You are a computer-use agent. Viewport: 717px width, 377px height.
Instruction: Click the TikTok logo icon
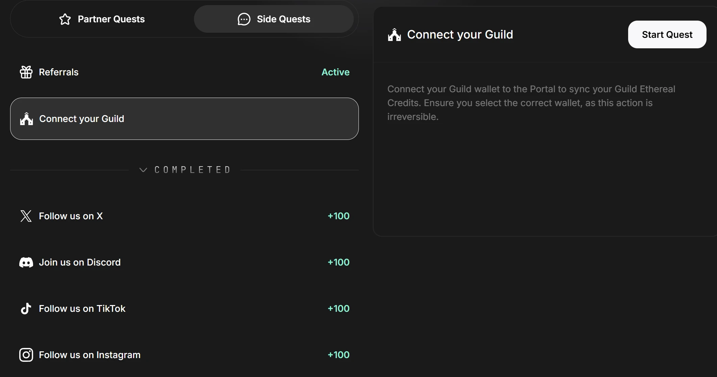point(26,308)
